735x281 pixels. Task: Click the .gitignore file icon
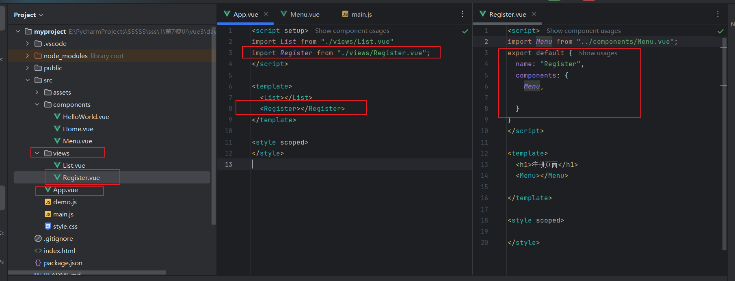tap(38, 238)
